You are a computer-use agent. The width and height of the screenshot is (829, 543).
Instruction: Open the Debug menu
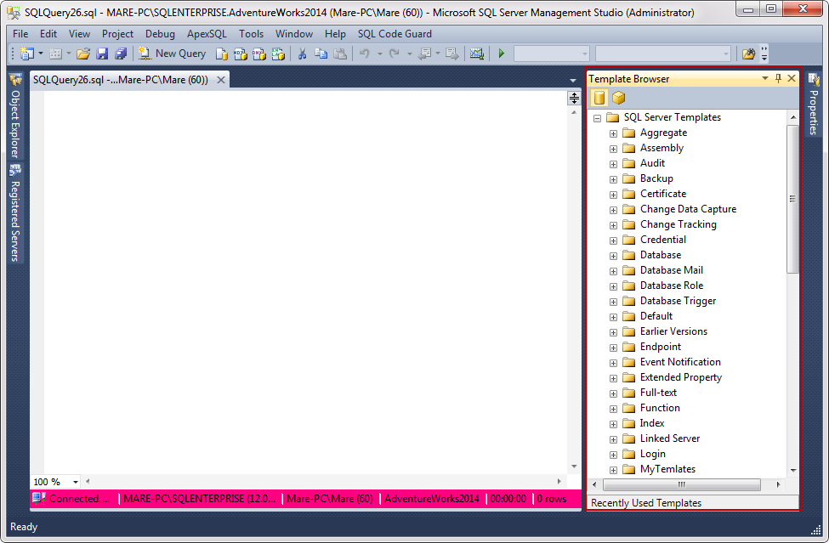coord(160,34)
